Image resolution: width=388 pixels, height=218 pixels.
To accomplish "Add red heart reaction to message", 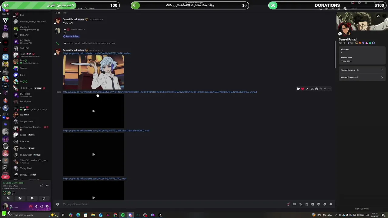I will pos(303,89).
